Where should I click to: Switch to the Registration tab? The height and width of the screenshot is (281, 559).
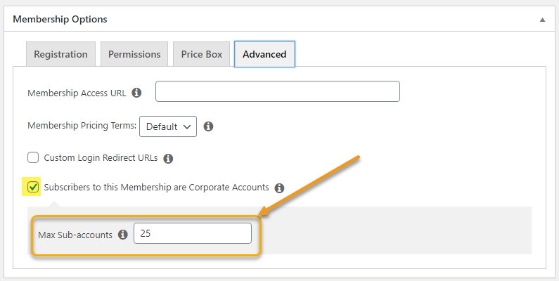[x=60, y=54]
